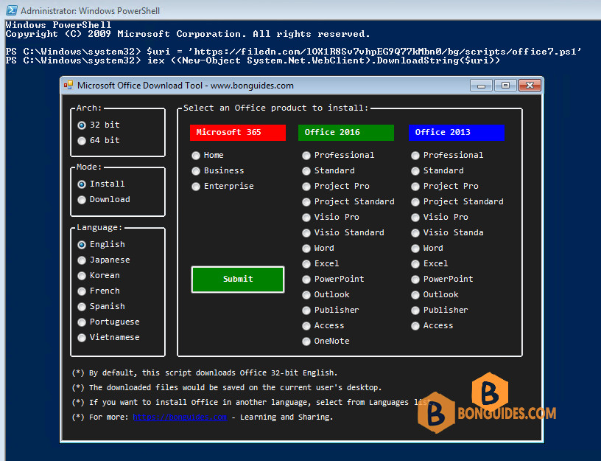Choose Office 2013 PowerPoint
The image size is (601, 461).
(443, 279)
